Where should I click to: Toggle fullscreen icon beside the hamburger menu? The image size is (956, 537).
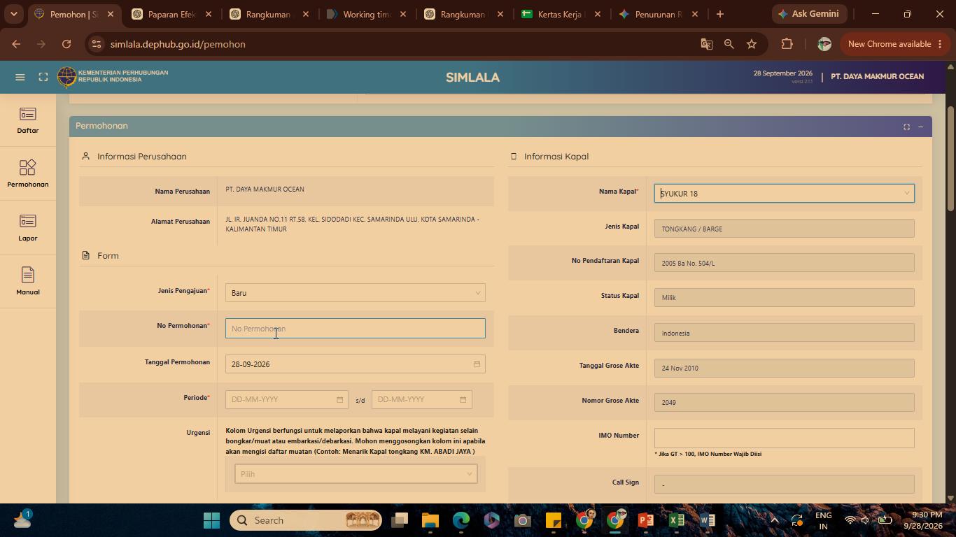click(43, 77)
